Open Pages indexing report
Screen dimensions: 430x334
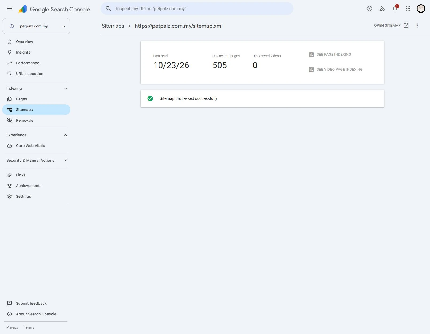click(36, 99)
